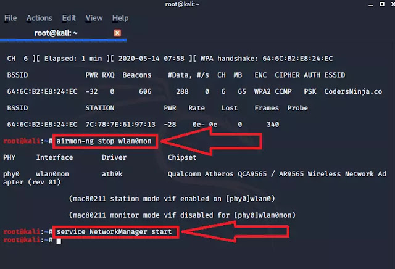Open the Help menu
The height and width of the screenshot is (269, 395).
120,18
